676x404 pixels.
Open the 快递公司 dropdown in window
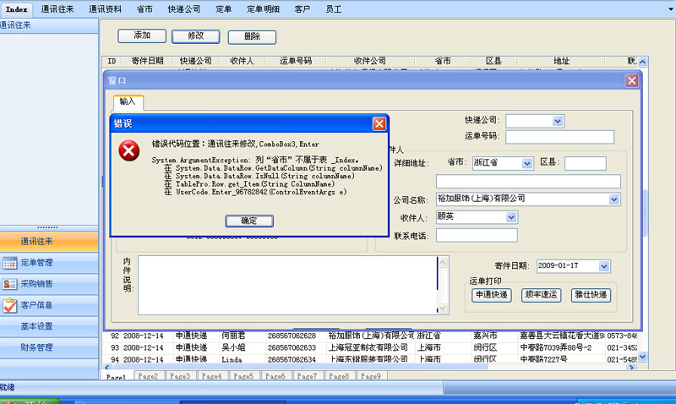[x=558, y=121]
